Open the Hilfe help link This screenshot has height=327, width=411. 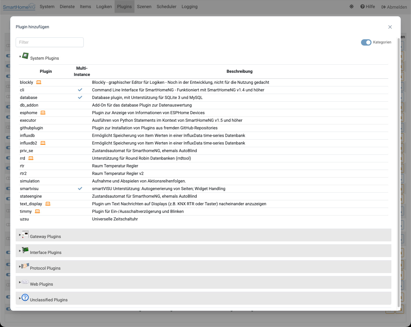coord(368,7)
